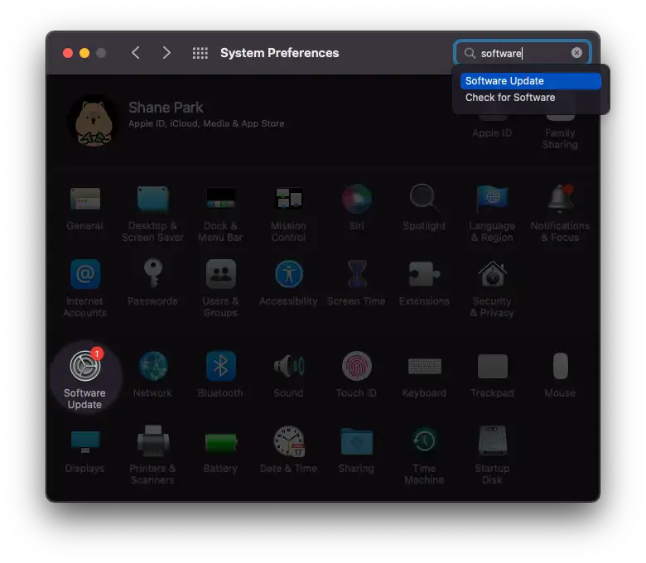646x563 pixels.
Task: Go forward with the right chevron
Action: (x=166, y=53)
